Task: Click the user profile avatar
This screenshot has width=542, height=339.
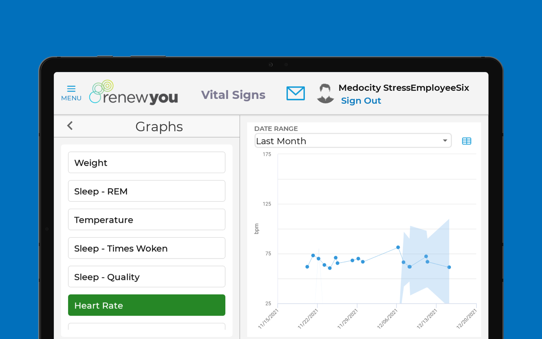Action: (x=325, y=93)
